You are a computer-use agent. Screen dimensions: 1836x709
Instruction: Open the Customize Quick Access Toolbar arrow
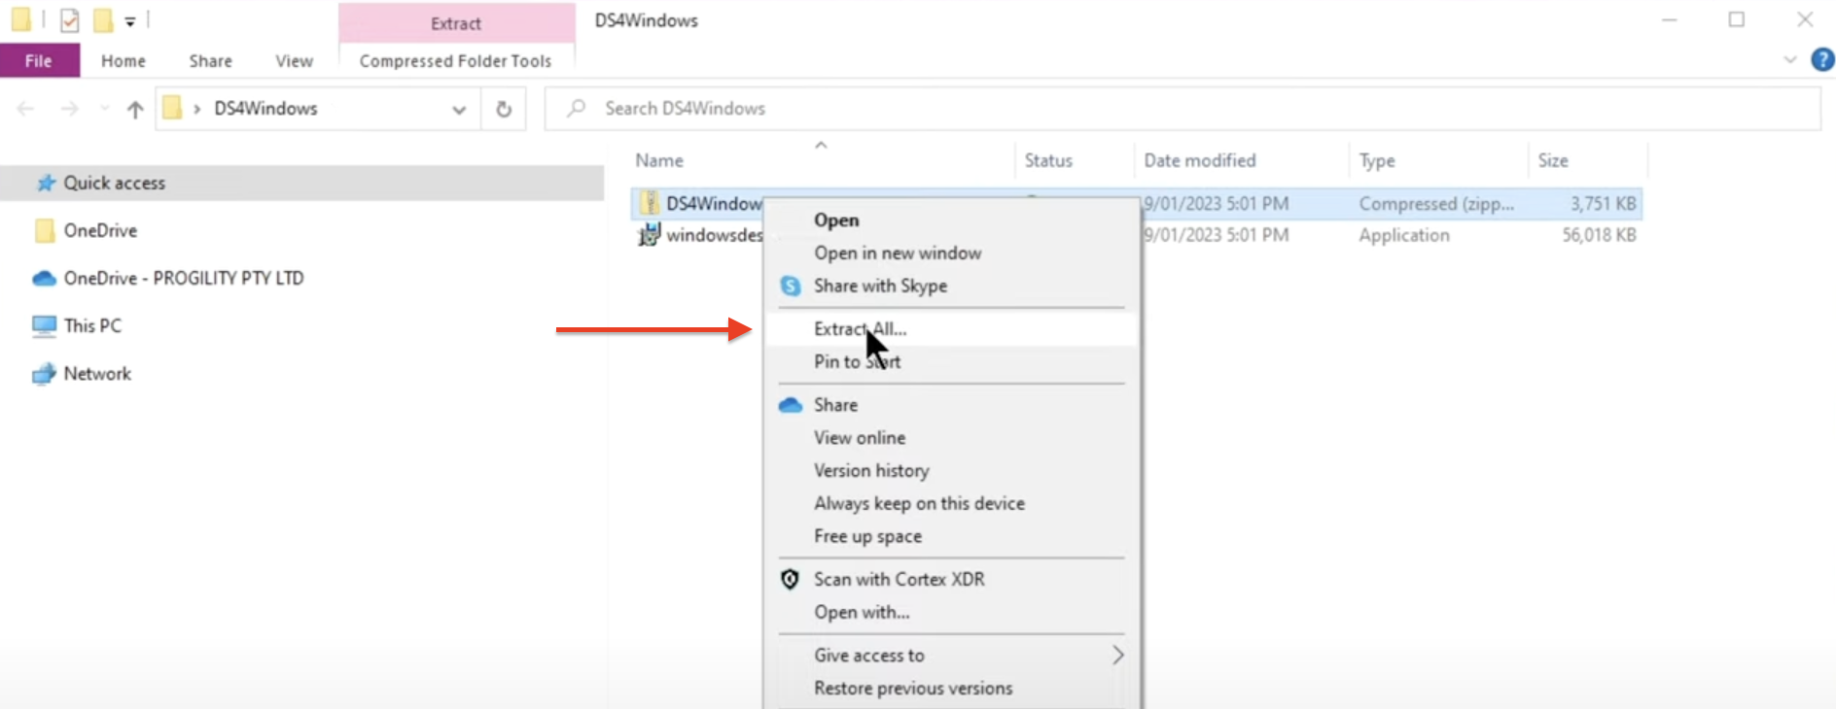[x=130, y=20]
